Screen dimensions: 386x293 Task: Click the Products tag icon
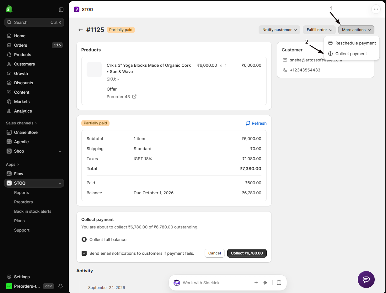click(9, 55)
